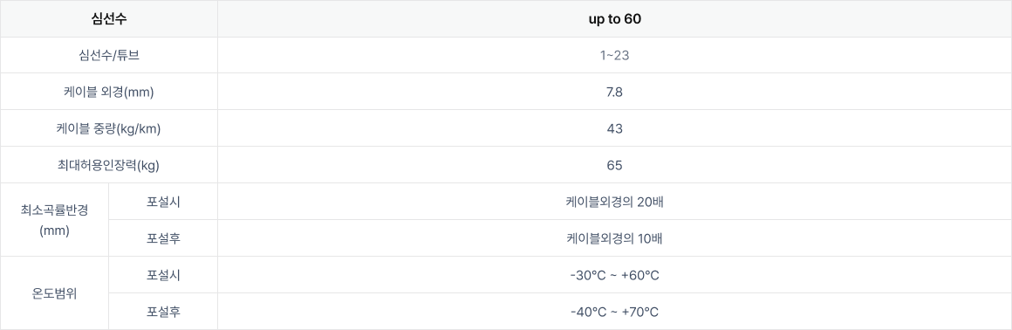
Task: Select the 7.8 outer diameter value
Action: point(614,92)
